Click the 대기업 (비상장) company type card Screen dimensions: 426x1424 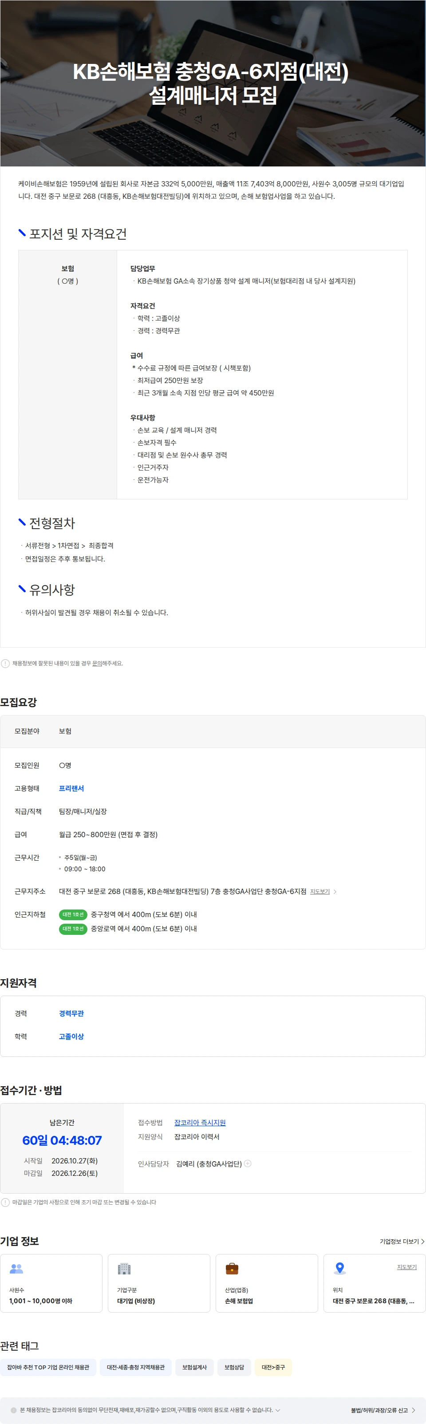pyautogui.click(x=159, y=1283)
